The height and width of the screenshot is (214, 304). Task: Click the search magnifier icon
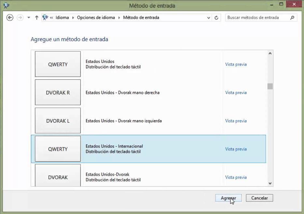292,18
